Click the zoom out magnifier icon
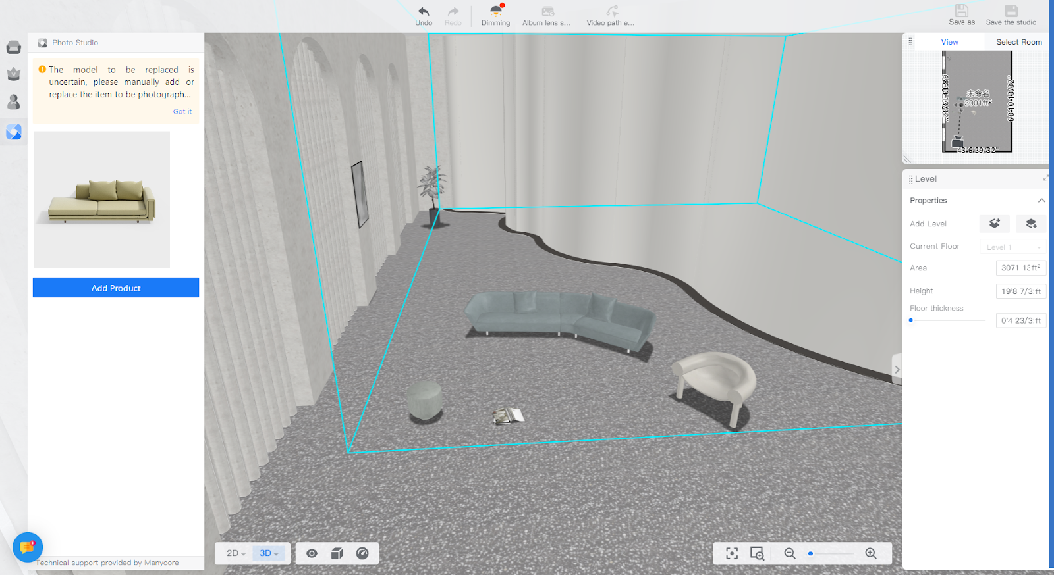1054x575 pixels. coord(790,553)
